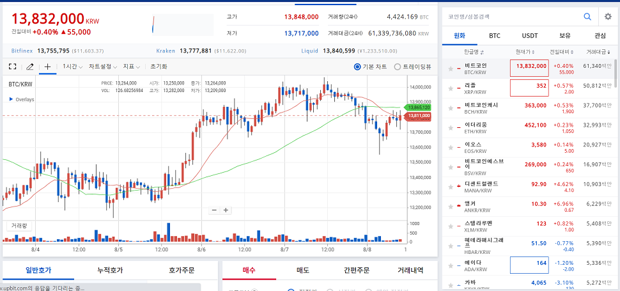620x291 pixels.
Task: Open the 보유 holdings tab
Action: [x=565, y=36]
